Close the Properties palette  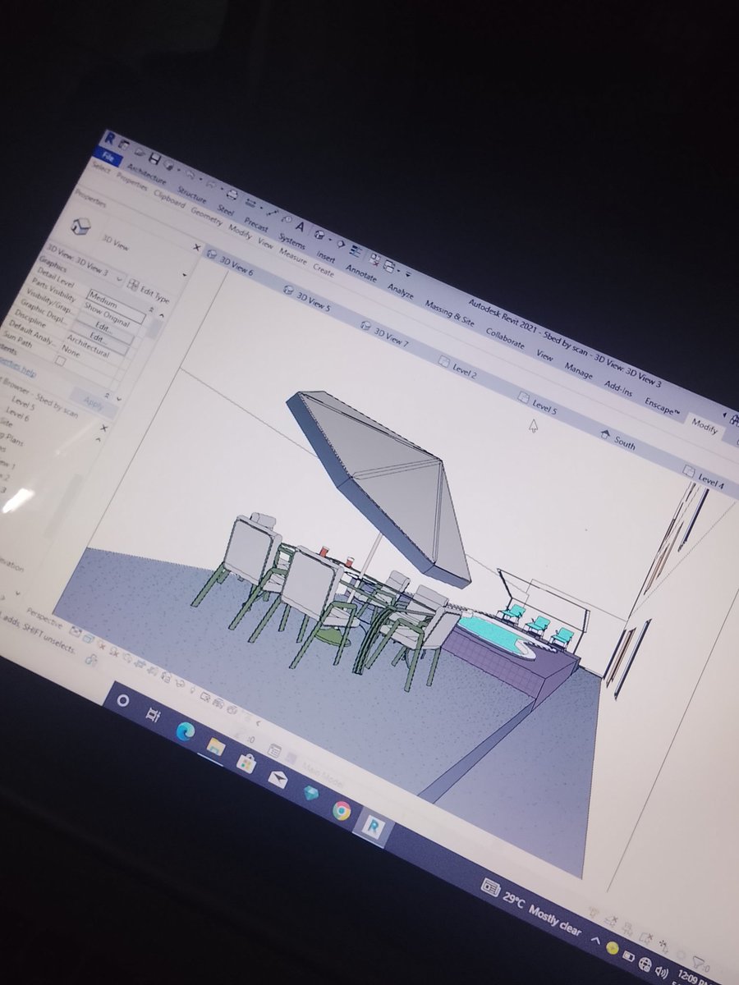pos(196,248)
